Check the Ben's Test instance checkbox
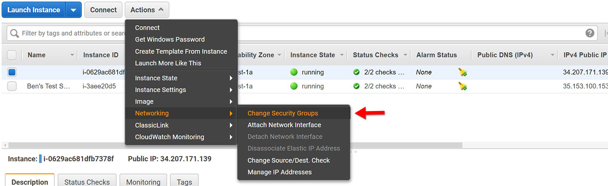Viewport: 608px width, 186px height. [12, 86]
